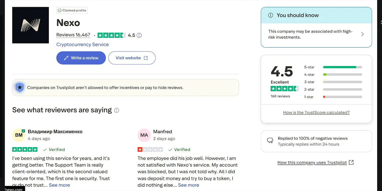The image size is (382, 191).
Task: Click the pencil icon on Write a review
Action: point(66,58)
